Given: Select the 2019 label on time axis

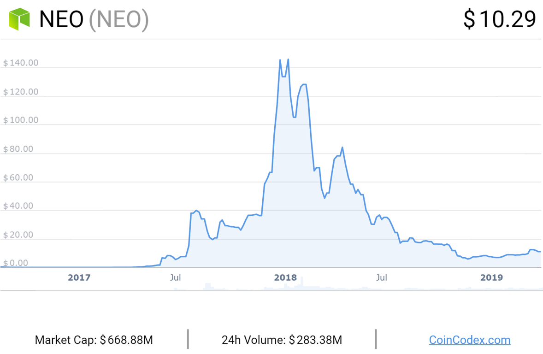Looking at the screenshot, I should point(492,277).
